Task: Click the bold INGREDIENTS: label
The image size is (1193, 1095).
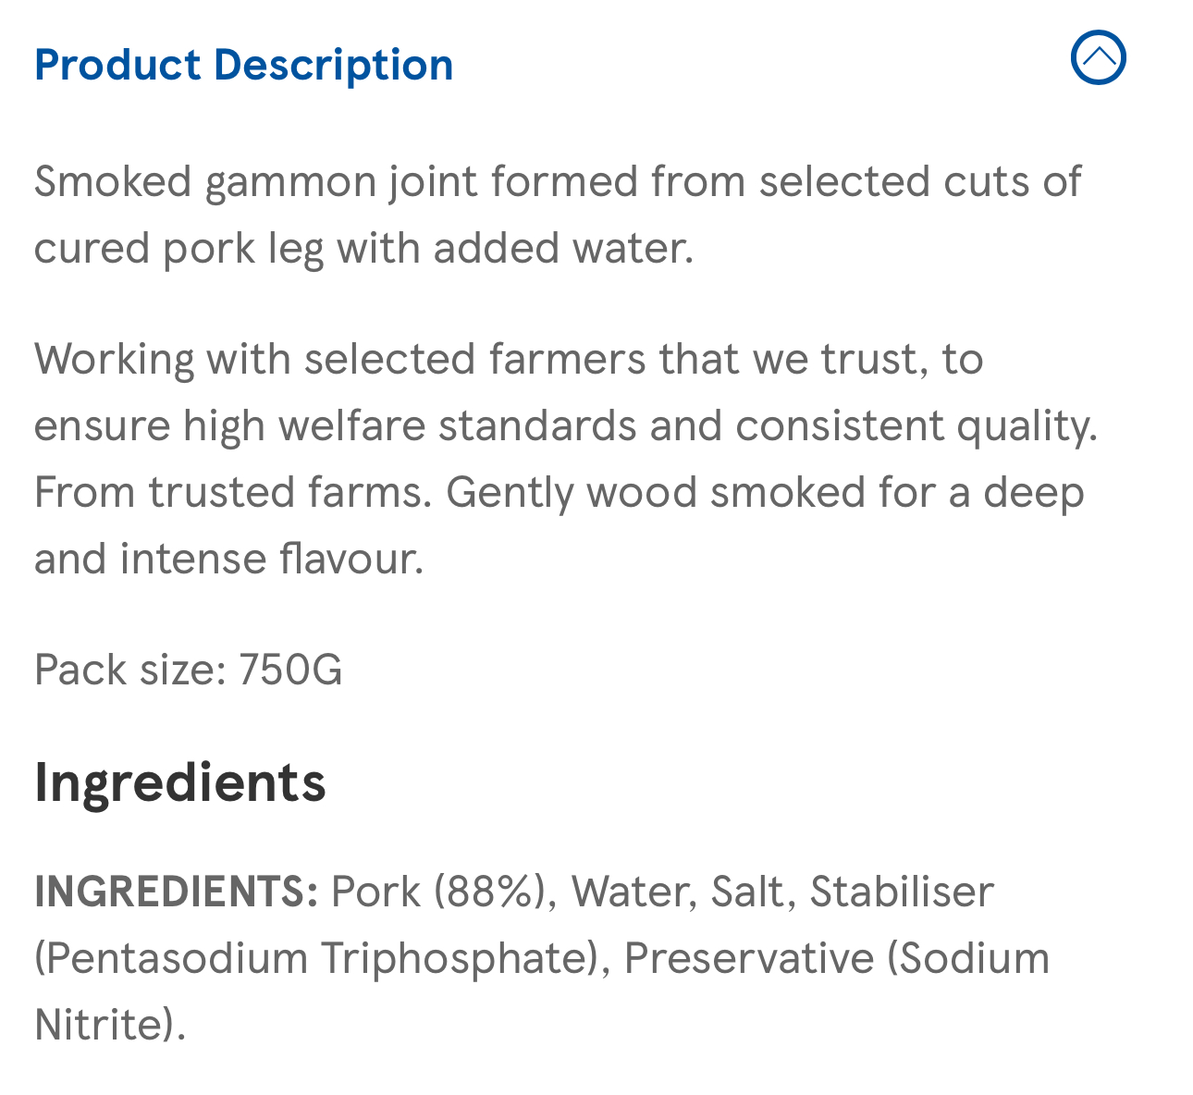Action: (177, 892)
